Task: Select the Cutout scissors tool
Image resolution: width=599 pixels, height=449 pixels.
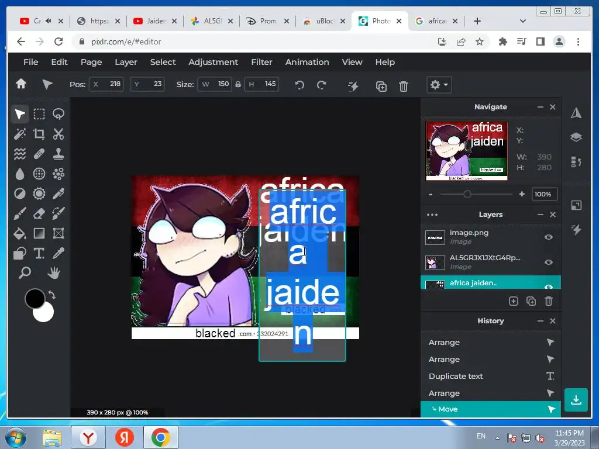Action: coord(58,134)
